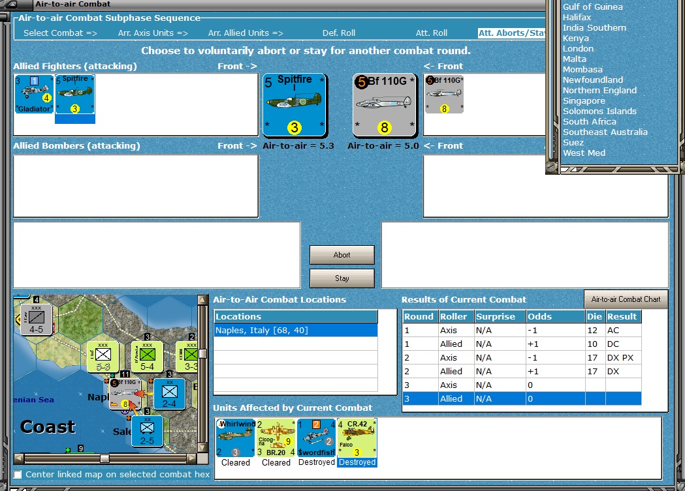Select the highlighted round 3 Allied results row

(522, 398)
